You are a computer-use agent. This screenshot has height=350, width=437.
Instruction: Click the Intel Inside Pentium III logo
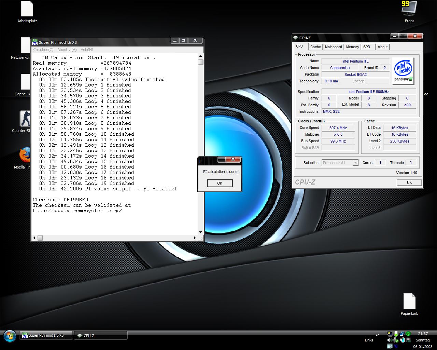[403, 71]
